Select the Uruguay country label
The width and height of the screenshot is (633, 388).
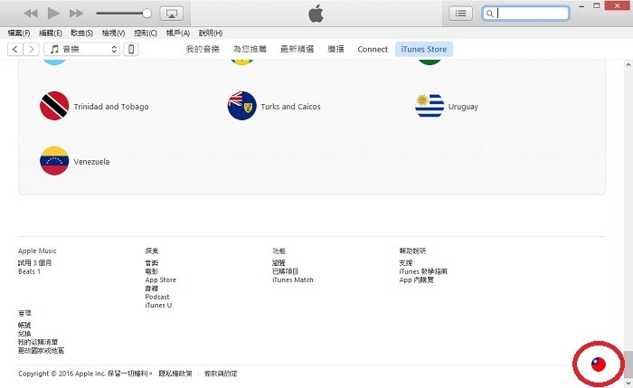click(x=463, y=107)
